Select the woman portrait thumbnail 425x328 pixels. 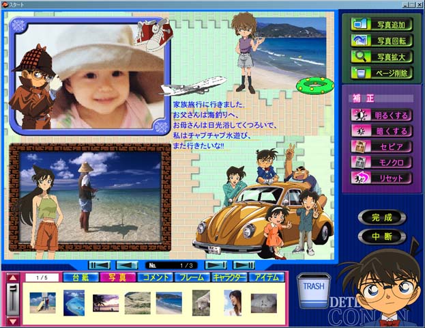(233, 303)
